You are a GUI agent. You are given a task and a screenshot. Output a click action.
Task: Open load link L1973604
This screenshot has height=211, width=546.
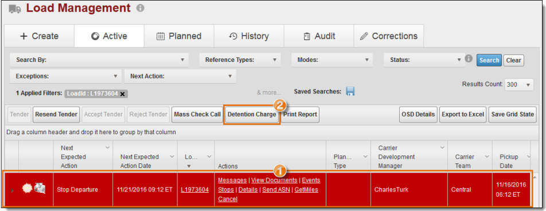click(194, 190)
